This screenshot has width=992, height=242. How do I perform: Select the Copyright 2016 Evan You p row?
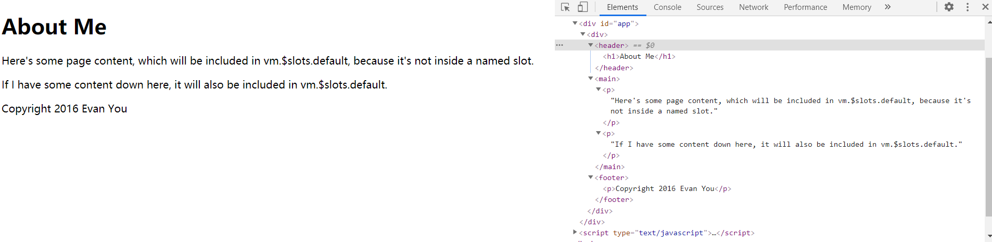tap(667, 188)
